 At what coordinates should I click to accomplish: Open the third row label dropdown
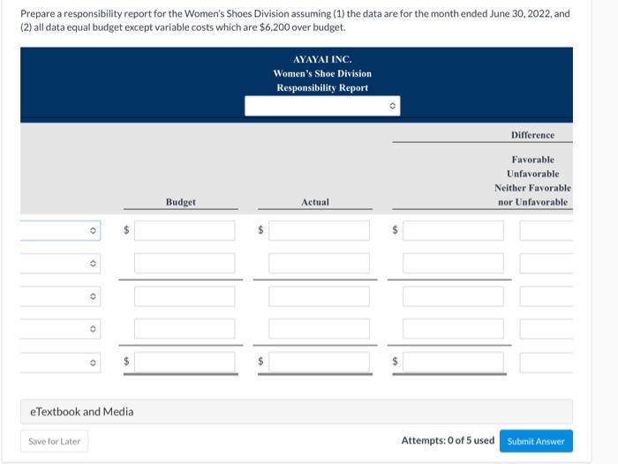coord(60,296)
